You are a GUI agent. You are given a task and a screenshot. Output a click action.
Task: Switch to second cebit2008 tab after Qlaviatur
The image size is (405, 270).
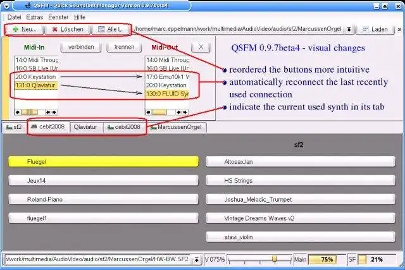pos(124,127)
